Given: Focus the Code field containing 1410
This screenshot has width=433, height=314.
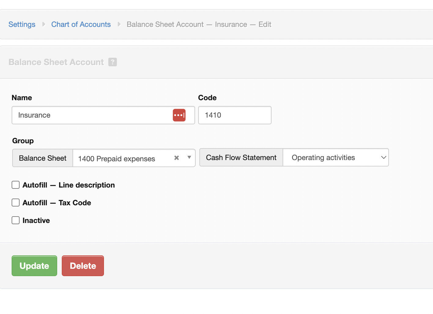Looking at the screenshot, I should pos(235,115).
